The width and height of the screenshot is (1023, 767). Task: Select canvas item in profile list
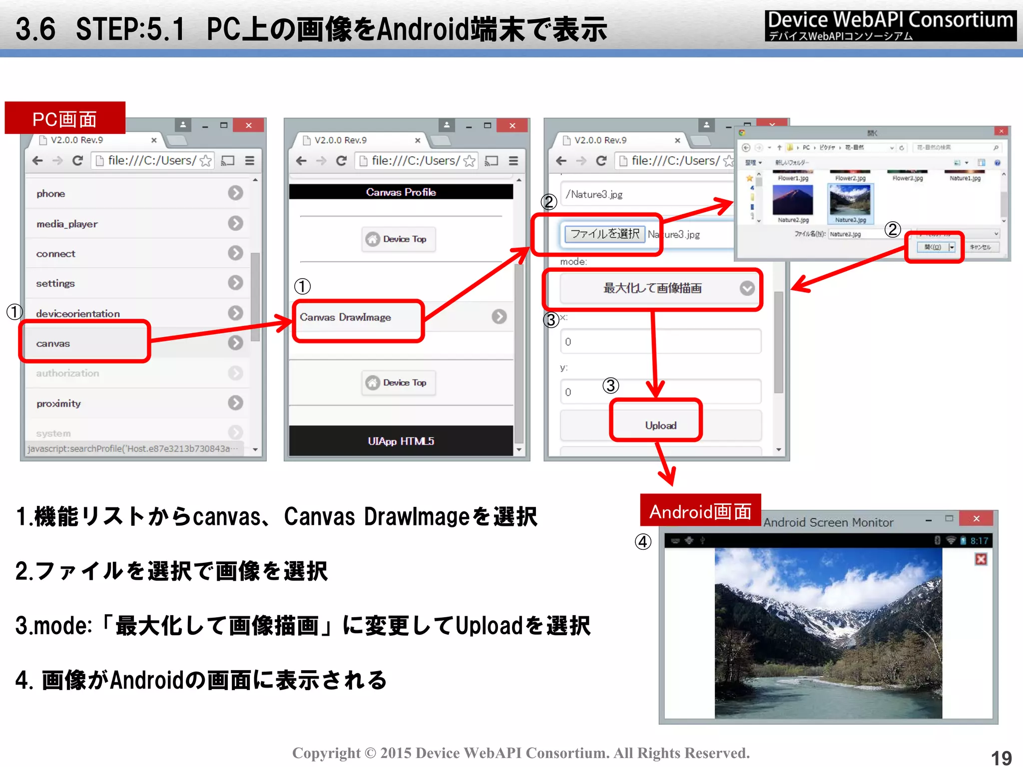138,343
